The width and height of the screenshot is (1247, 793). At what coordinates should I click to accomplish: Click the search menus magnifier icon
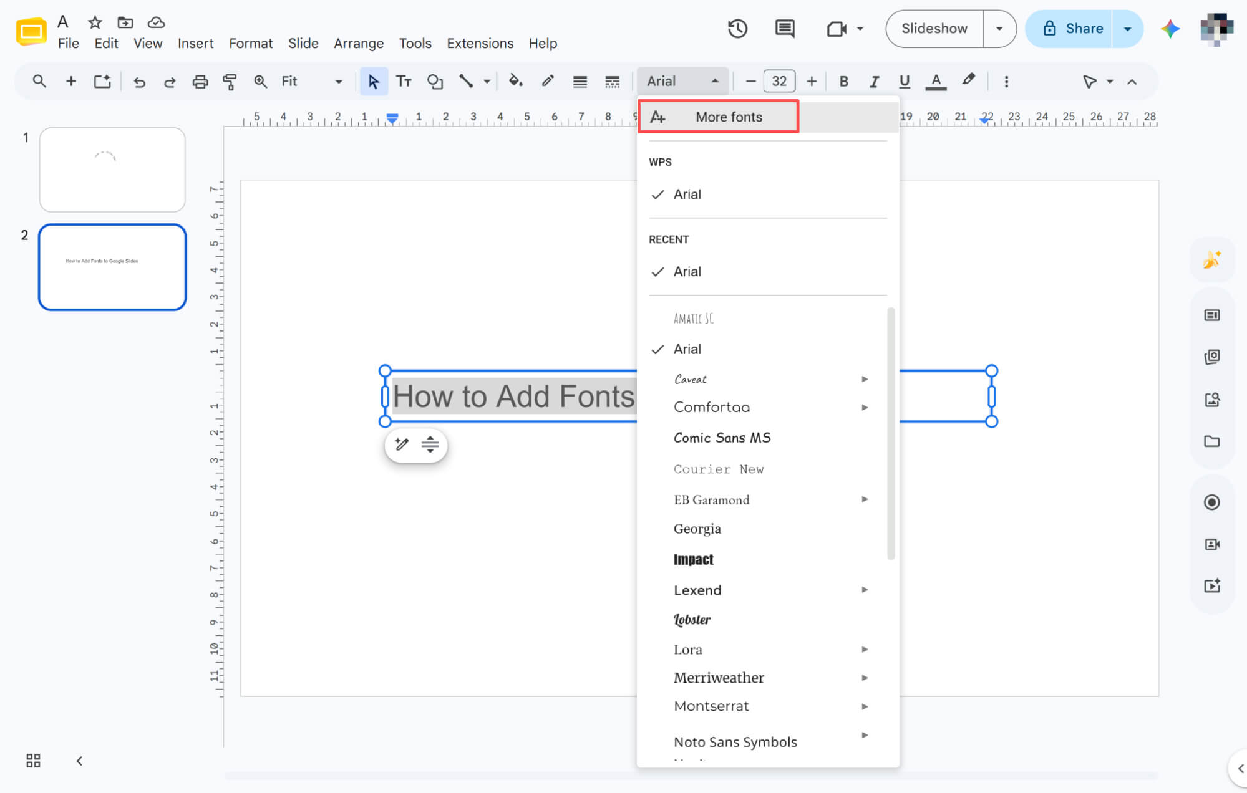[39, 81]
